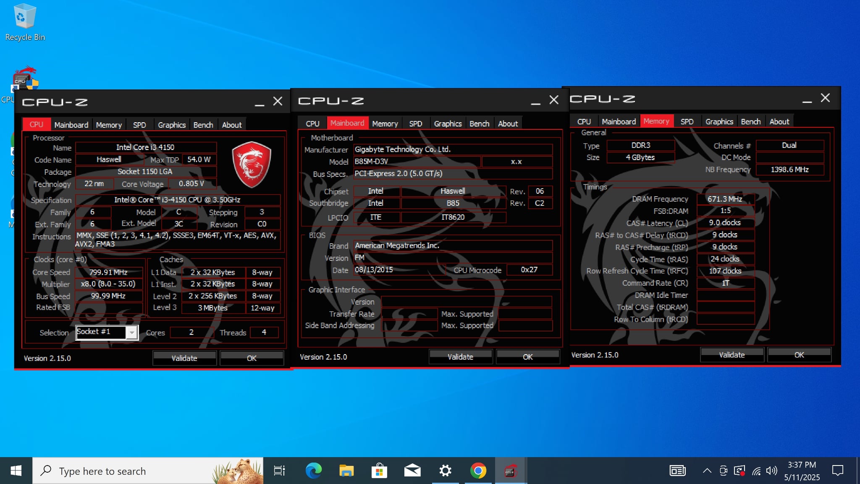Open the Action Center notifications icon
The image size is (860, 484).
(838, 471)
